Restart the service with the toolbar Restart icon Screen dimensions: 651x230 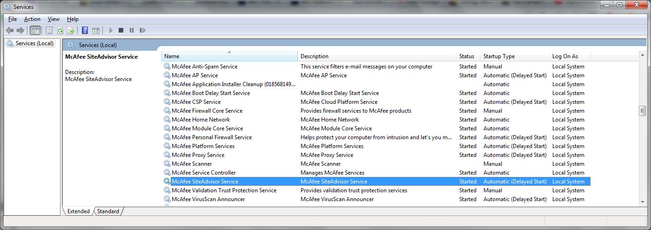click(x=142, y=31)
